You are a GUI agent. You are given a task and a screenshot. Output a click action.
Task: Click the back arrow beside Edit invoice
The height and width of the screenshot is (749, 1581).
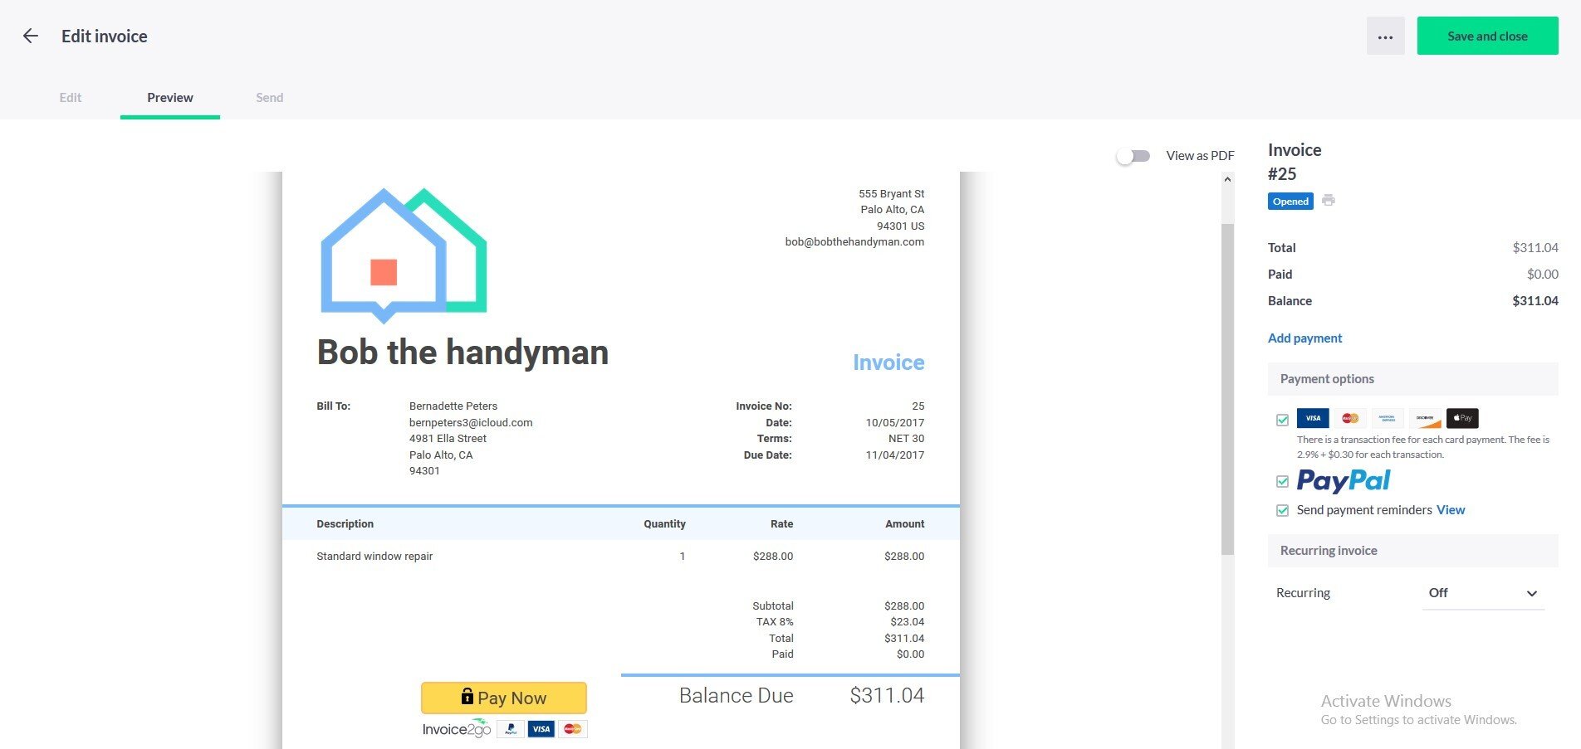point(30,36)
